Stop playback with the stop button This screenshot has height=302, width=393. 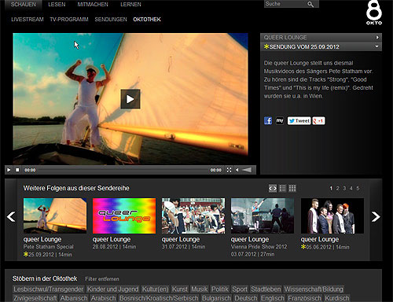[x=17, y=170]
